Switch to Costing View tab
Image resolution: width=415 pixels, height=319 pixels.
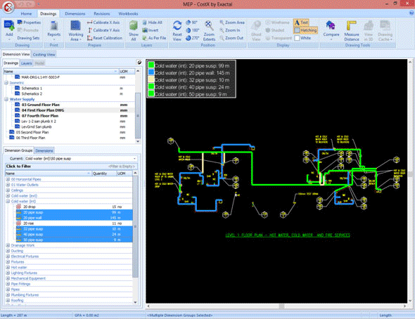tap(44, 54)
